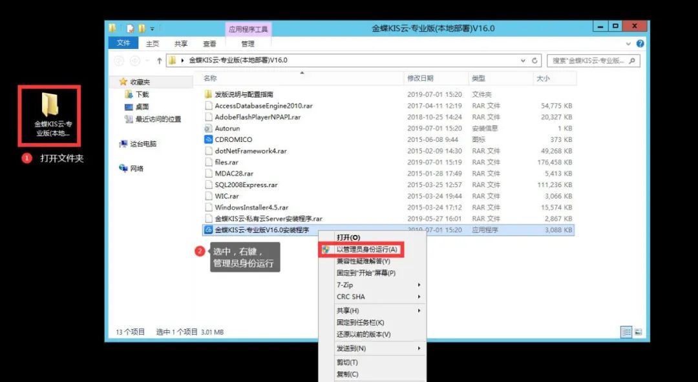Open the 金蝶KIS云 desktop folder icon

pyautogui.click(x=50, y=116)
